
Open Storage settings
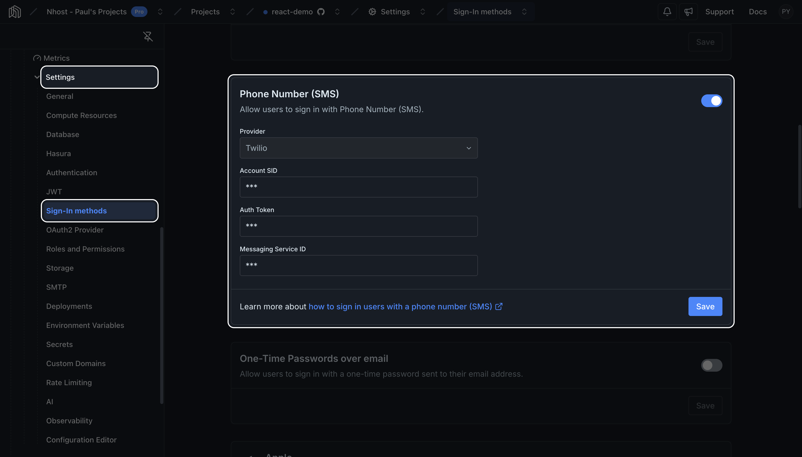point(60,268)
